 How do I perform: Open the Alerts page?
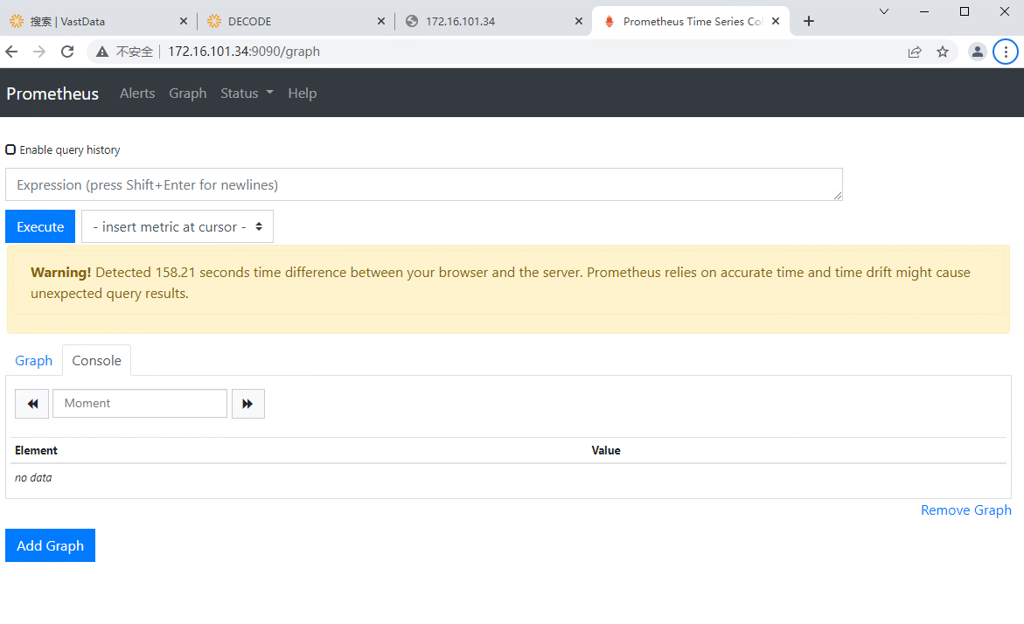pyautogui.click(x=137, y=94)
